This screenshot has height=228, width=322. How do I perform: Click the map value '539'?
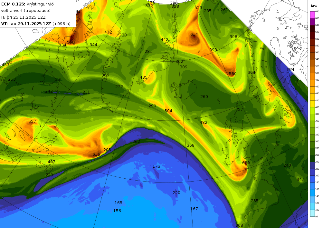[x=271, y=84]
